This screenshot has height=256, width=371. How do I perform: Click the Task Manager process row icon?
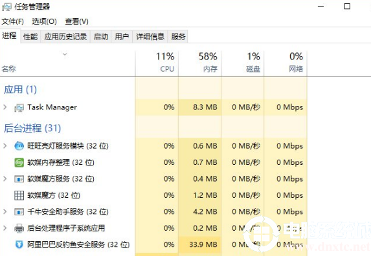point(19,108)
